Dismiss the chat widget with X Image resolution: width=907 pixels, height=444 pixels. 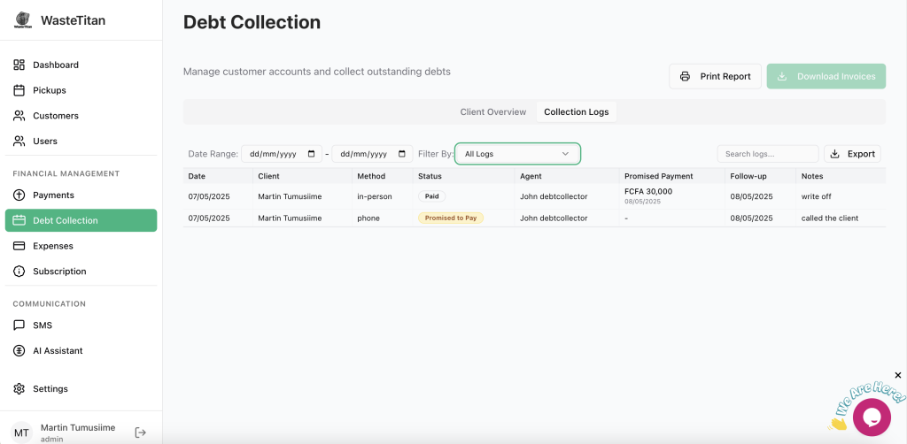[x=898, y=375]
